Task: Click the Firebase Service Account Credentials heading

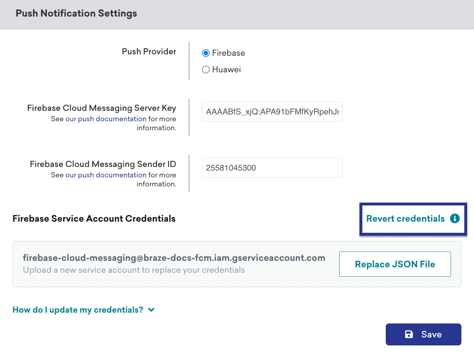Action: pyautogui.click(x=94, y=218)
